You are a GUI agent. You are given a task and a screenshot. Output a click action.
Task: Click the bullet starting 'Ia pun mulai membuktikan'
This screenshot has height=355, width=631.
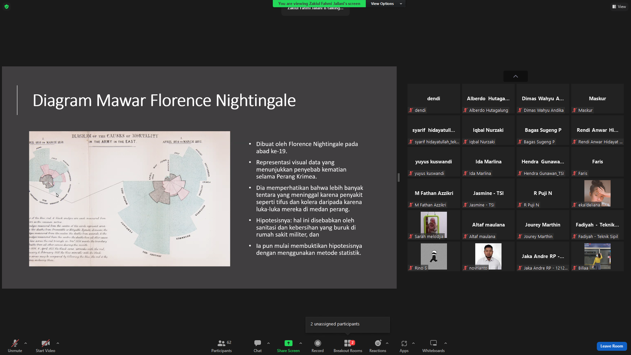(x=309, y=249)
